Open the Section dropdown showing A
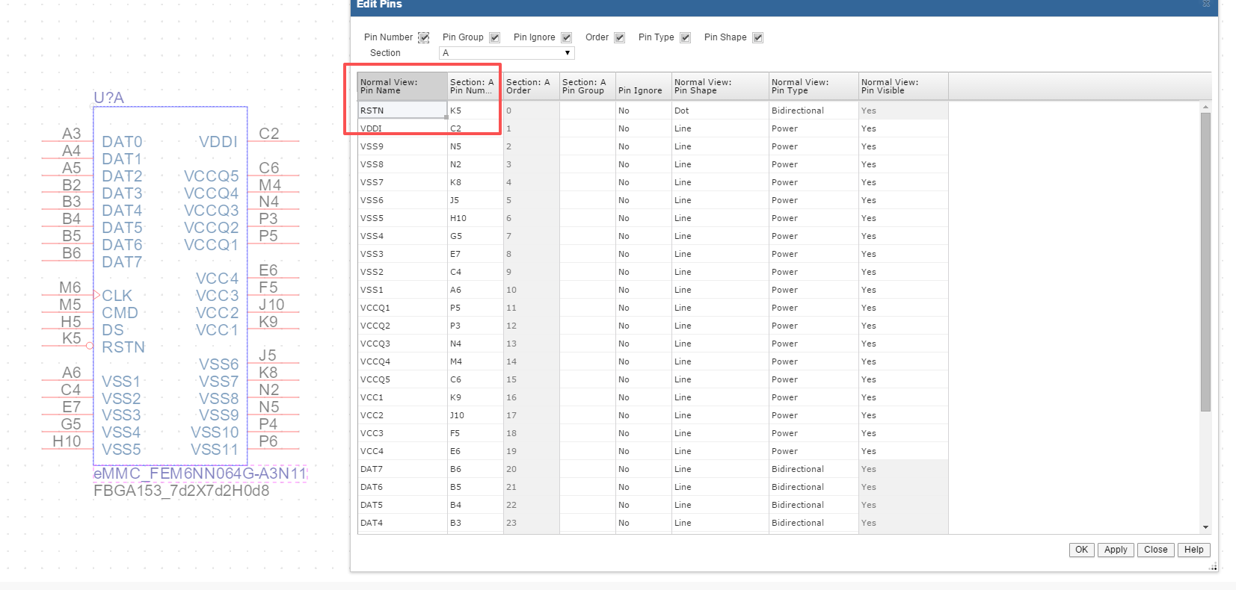This screenshot has width=1236, height=590. pos(506,53)
